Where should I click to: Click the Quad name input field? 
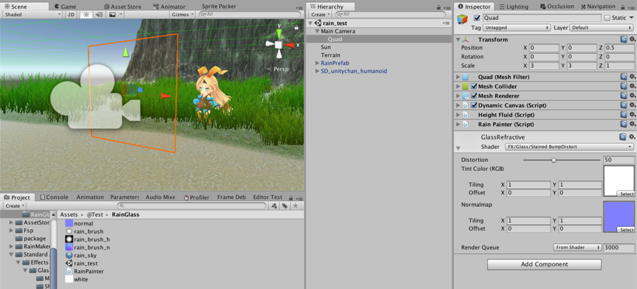click(x=542, y=18)
